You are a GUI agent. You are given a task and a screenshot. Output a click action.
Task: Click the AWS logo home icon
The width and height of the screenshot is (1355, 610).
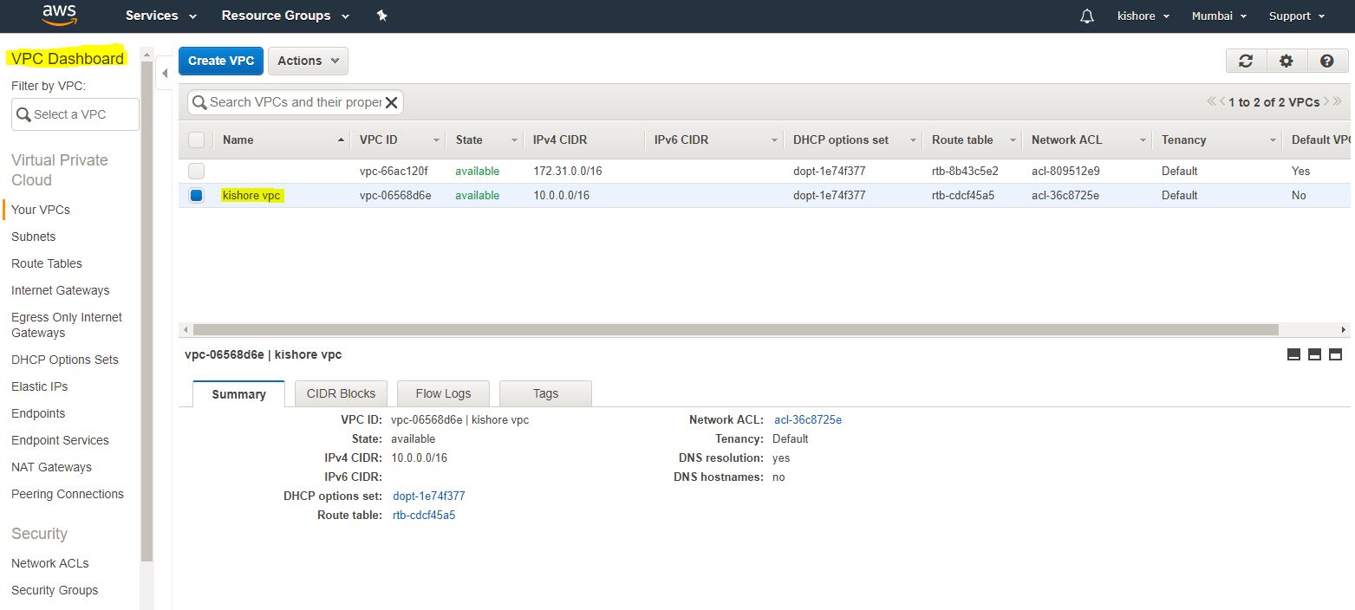59,16
